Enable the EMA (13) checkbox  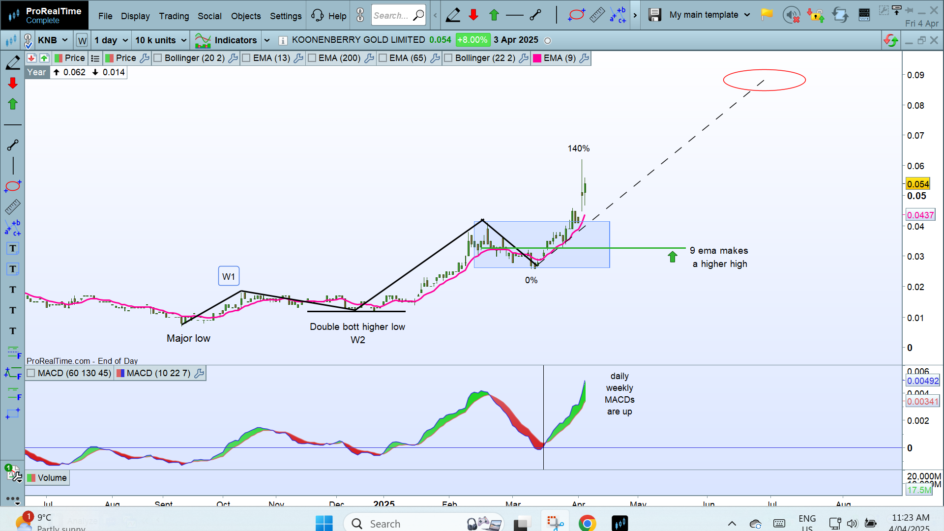246,58
